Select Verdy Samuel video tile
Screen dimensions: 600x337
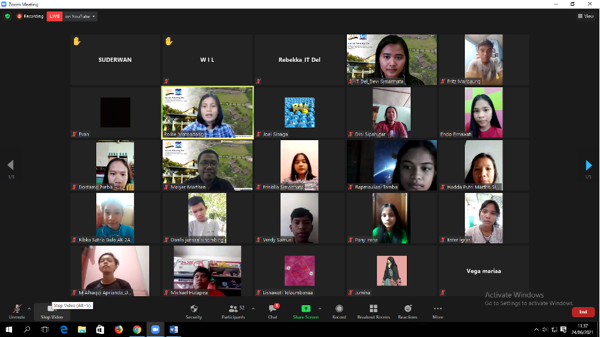pos(299,218)
